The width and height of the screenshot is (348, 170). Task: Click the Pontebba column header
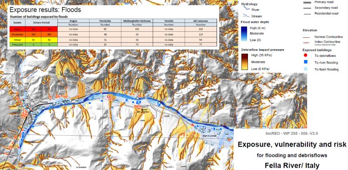pyautogui.click(x=105, y=21)
